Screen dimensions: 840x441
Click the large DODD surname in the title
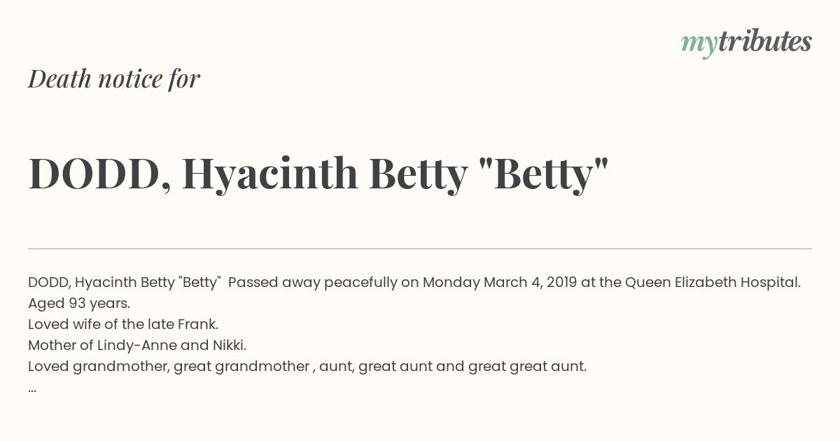(94, 174)
